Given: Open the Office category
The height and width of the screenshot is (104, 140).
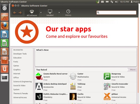Looking at the screenshot, I should (16, 78).
